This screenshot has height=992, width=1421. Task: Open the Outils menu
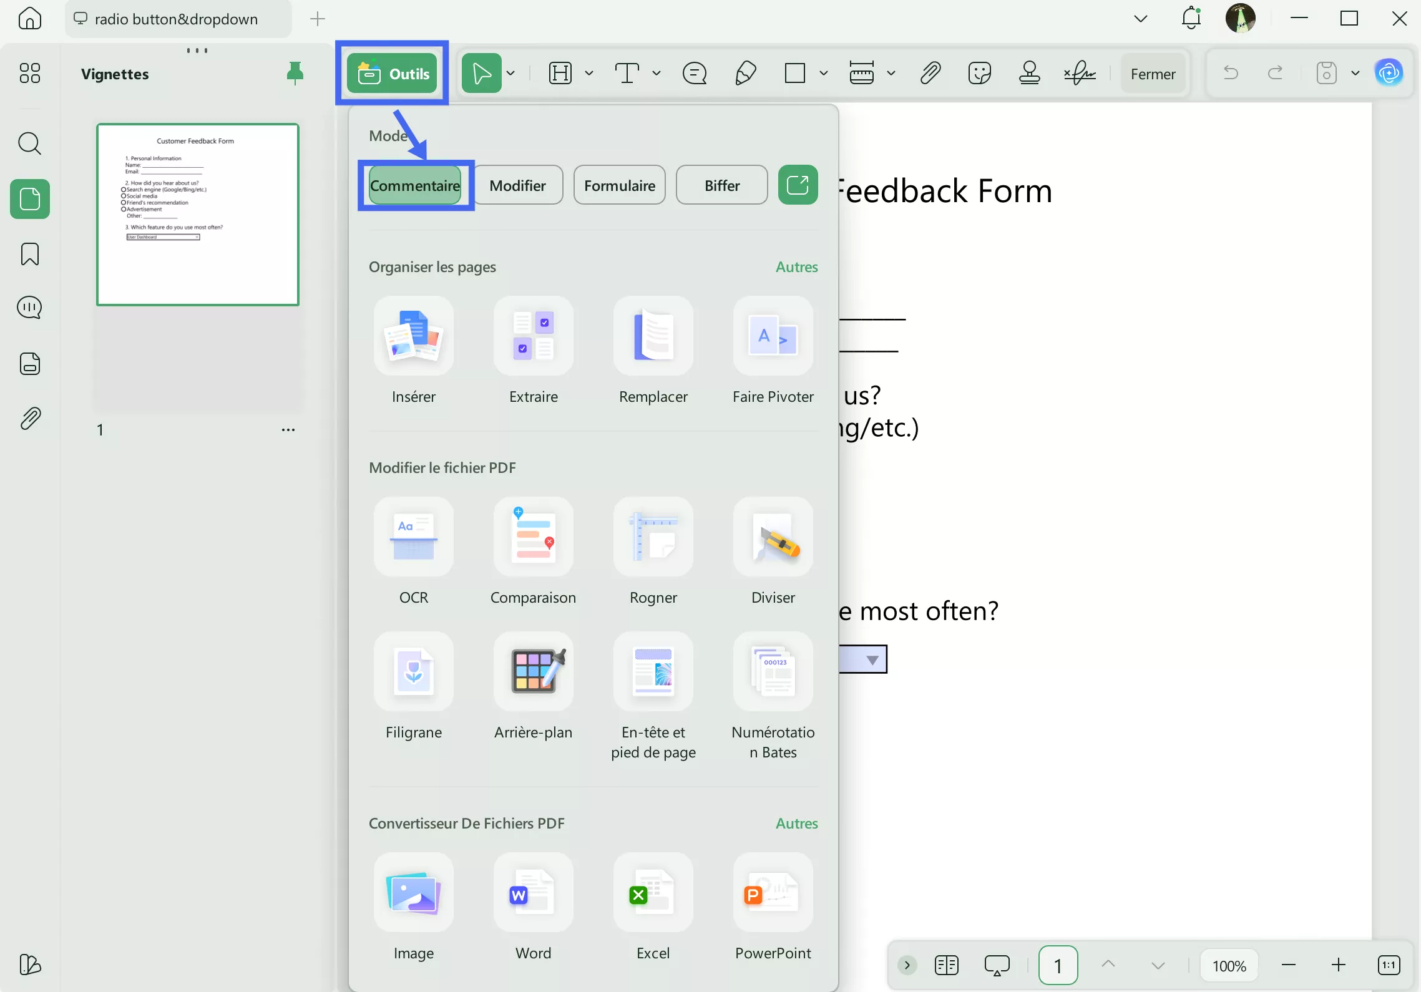click(x=392, y=73)
